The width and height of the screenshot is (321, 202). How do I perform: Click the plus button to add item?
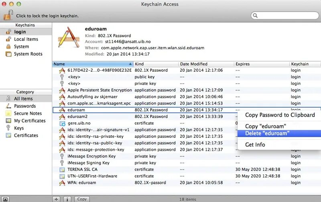pyautogui.click(x=56, y=199)
